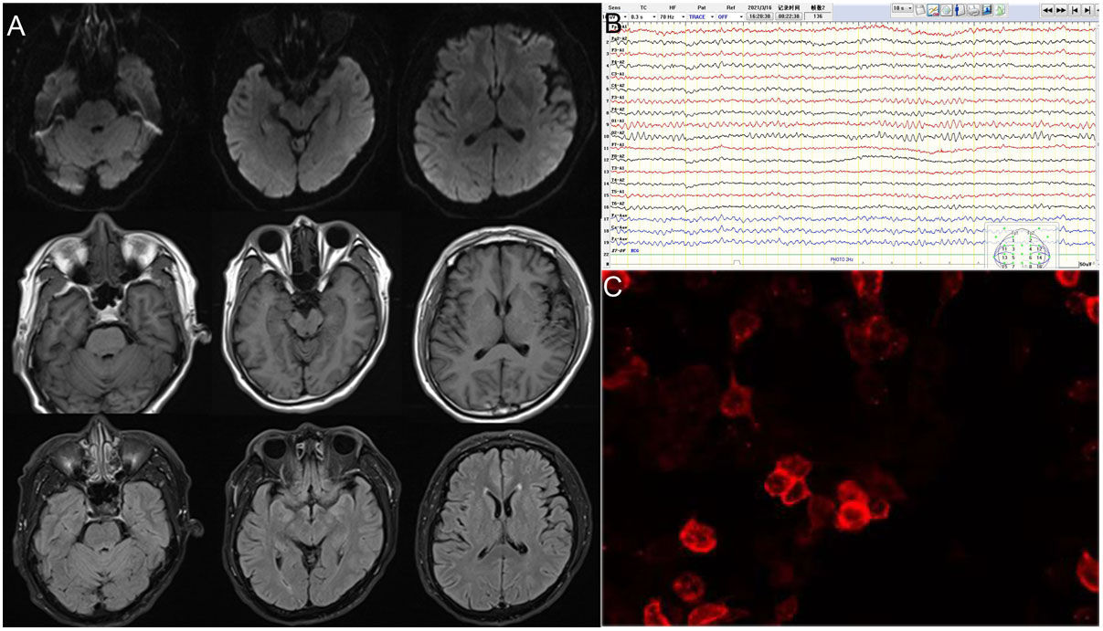Open the 10 s time window dropdown
Image resolution: width=1103 pixels, height=631 pixels.
902,8
